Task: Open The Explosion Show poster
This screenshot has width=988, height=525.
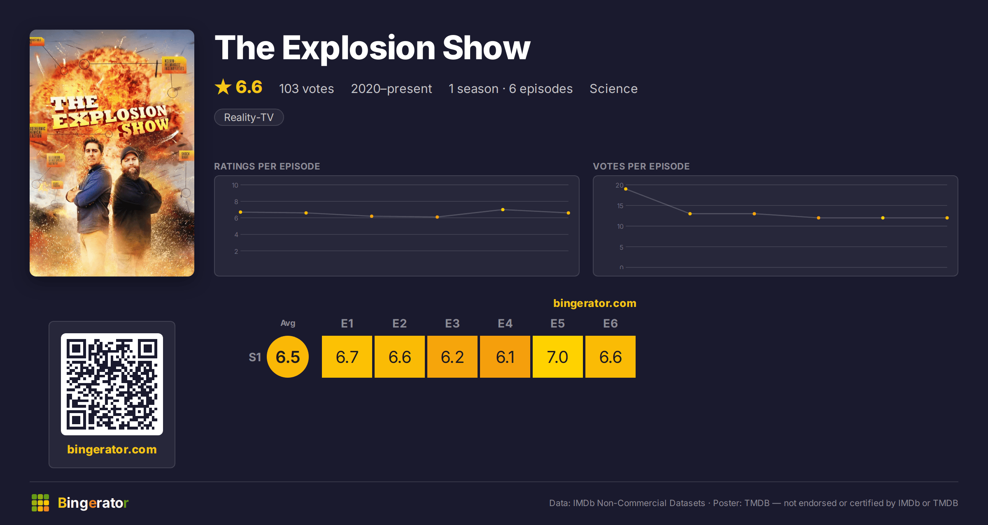Action: 112,153
